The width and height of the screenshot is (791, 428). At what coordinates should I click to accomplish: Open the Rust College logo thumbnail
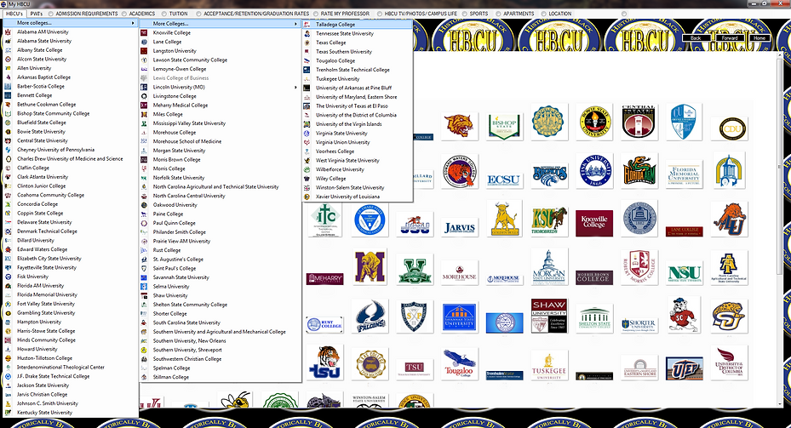click(x=325, y=325)
